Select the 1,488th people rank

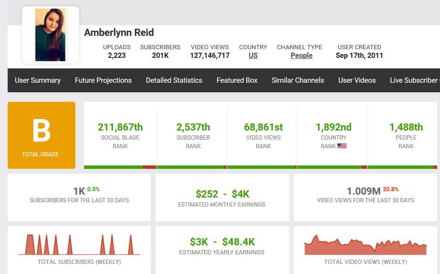(406, 127)
